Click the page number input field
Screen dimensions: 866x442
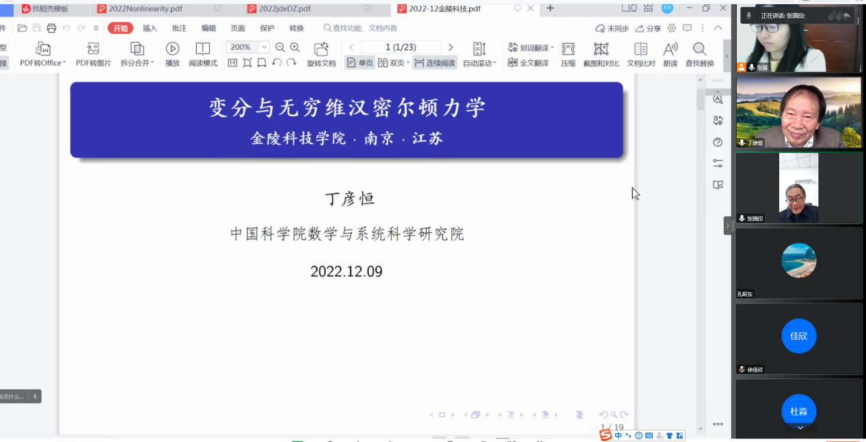401,47
